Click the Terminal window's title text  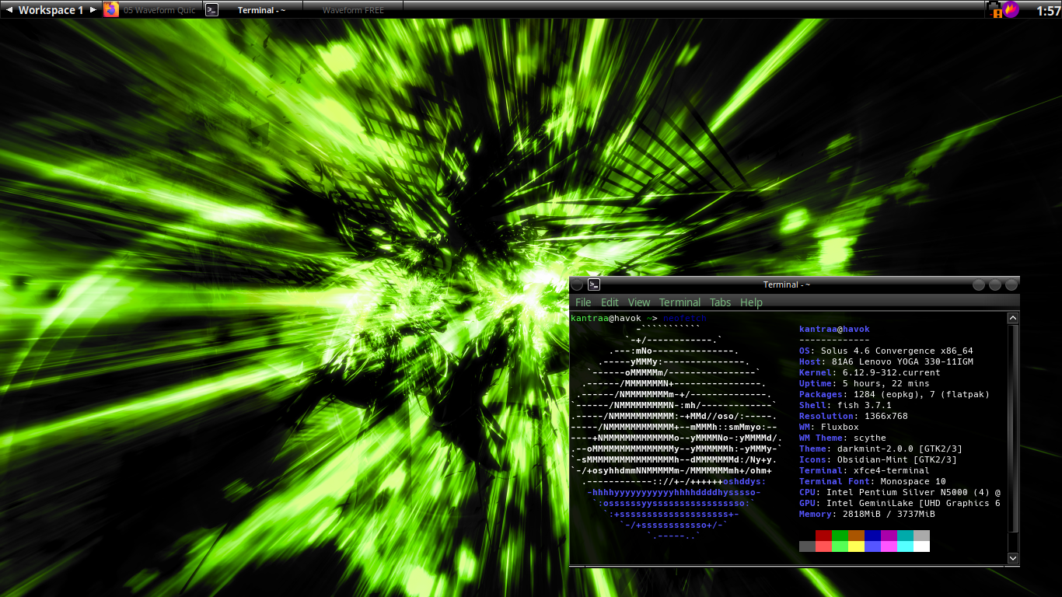point(787,285)
